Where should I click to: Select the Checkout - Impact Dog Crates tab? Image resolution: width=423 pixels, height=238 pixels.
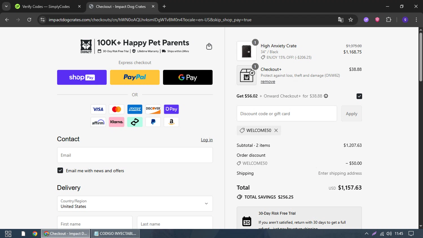coord(121,6)
